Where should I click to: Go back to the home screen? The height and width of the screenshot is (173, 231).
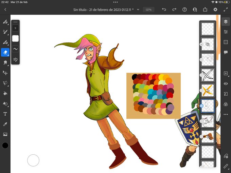5,9
